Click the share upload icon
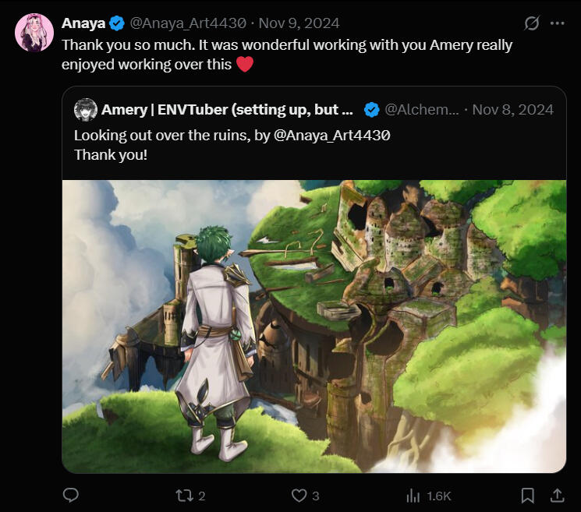Viewport: 581px width, 512px height. (x=557, y=496)
